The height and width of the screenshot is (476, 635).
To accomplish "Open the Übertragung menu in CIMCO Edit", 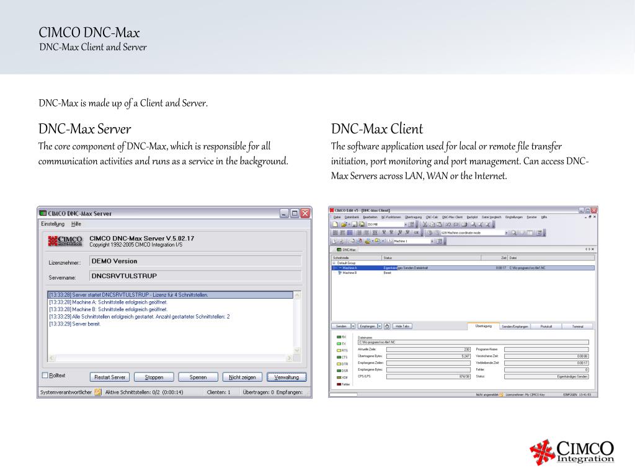I will point(413,217).
